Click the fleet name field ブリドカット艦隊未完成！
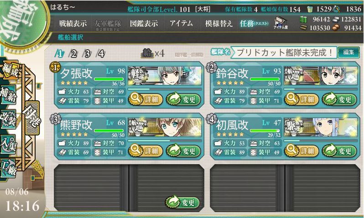The height and width of the screenshot is (218, 364). (x=284, y=52)
